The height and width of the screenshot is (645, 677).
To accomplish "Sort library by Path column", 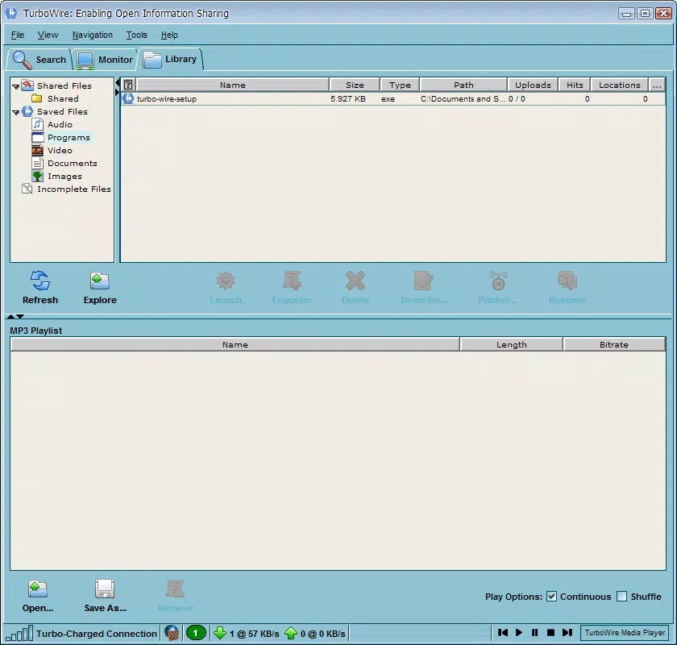I will 463,85.
